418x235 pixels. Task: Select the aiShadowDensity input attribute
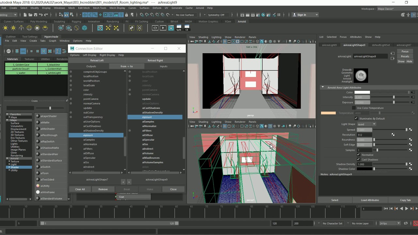pyautogui.click(x=152, y=113)
